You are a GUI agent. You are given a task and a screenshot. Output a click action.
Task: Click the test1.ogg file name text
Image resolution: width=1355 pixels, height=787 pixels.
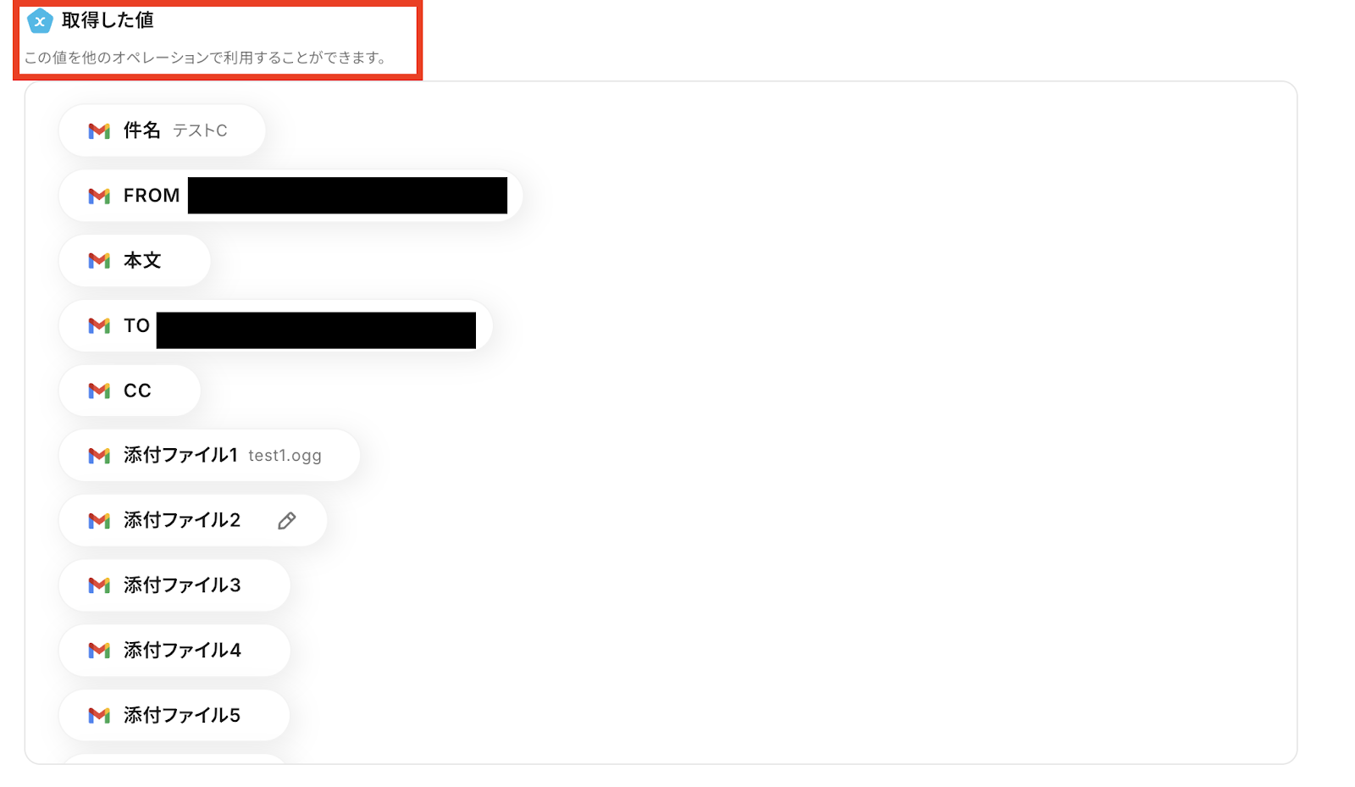[x=285, y=456]
